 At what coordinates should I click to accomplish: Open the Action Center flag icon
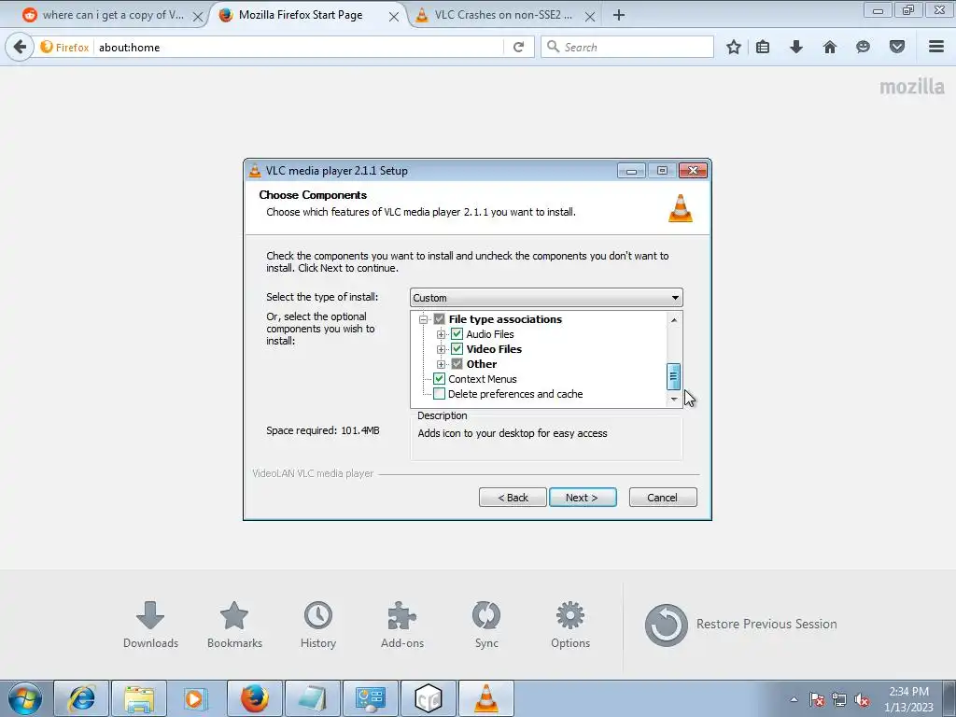[x=817, y=700]
